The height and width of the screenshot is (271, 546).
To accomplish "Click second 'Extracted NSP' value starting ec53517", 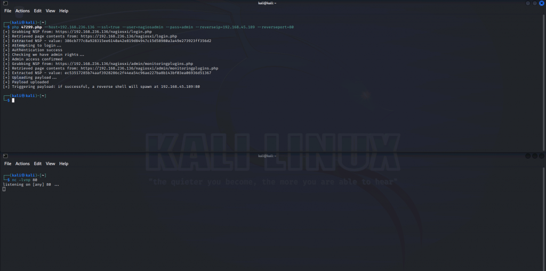I will (x=138, y=73).
